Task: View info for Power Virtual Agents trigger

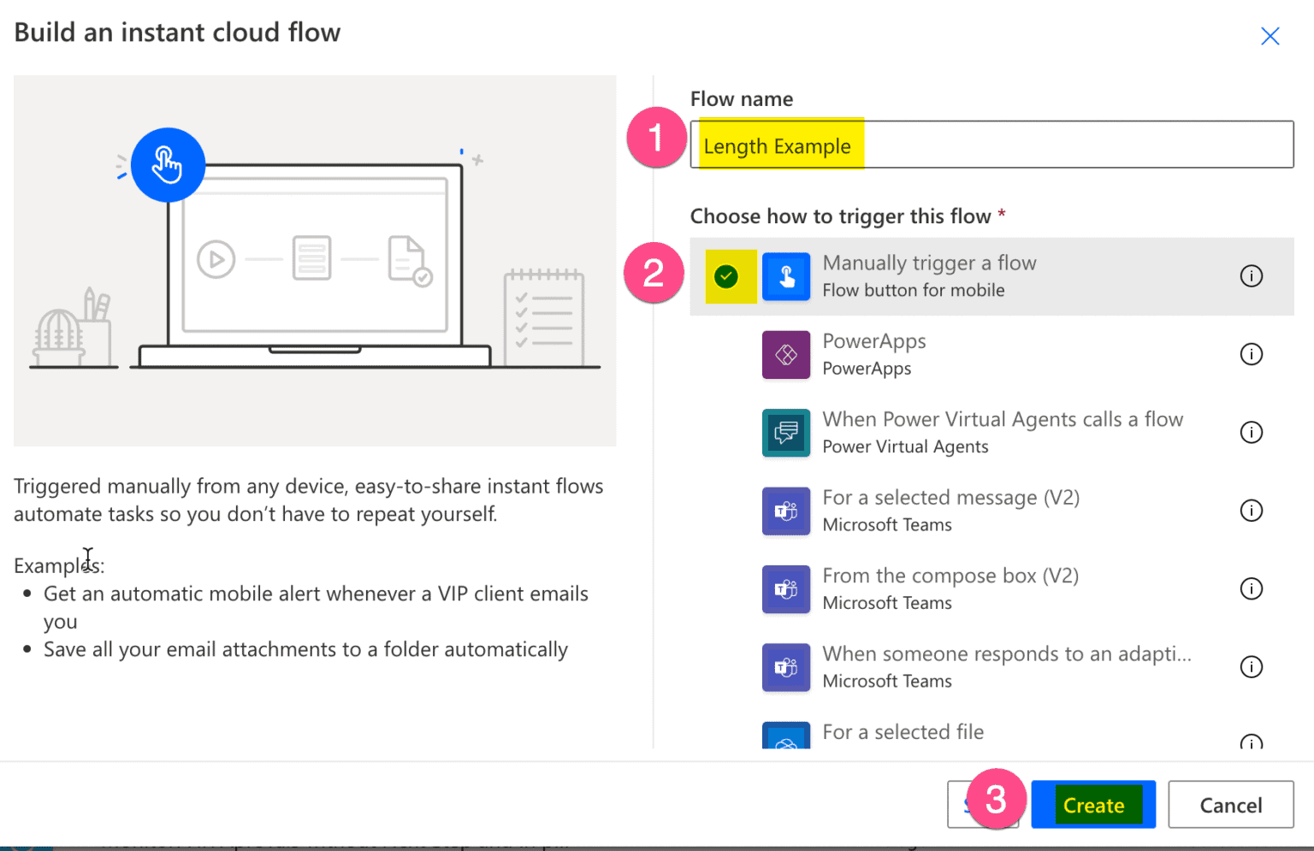Action: click(1251, 433)
